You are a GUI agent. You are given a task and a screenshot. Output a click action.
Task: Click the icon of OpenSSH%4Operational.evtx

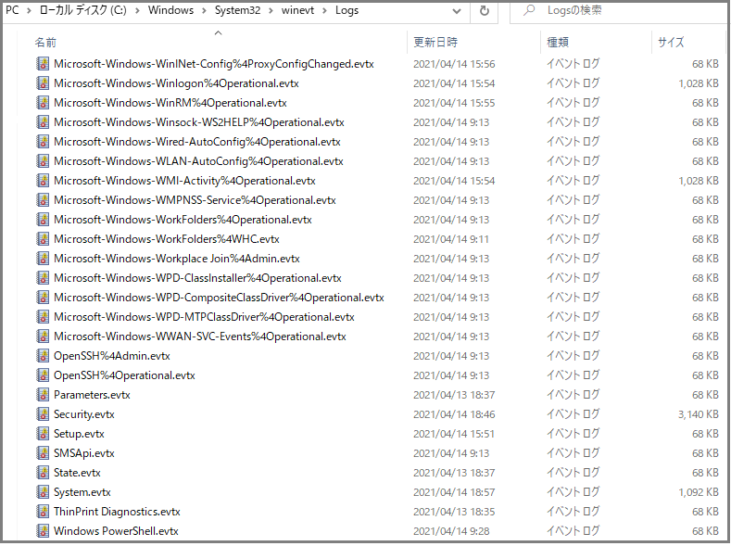pos(43,375)
